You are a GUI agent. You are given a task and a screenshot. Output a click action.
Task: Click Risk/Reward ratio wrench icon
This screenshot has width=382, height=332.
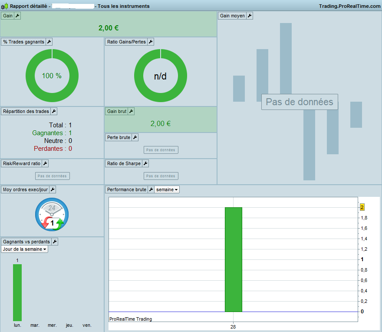(x=45, y=164)
